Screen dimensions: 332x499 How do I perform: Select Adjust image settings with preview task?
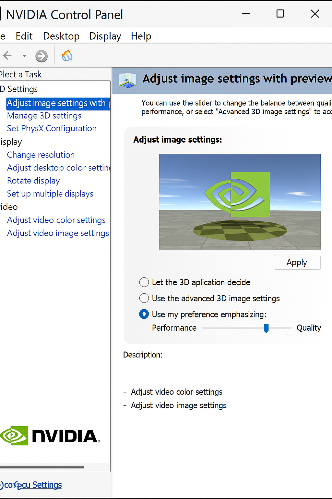point(58,103)
